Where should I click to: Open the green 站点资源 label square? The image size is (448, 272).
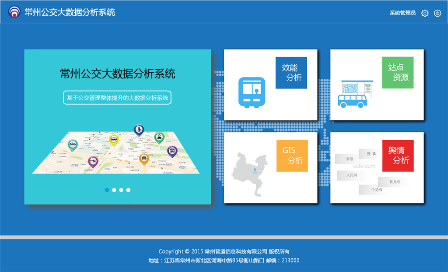tap(398, 72)
